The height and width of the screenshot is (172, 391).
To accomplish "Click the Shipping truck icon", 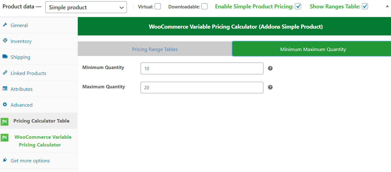I will click(5, 57).
